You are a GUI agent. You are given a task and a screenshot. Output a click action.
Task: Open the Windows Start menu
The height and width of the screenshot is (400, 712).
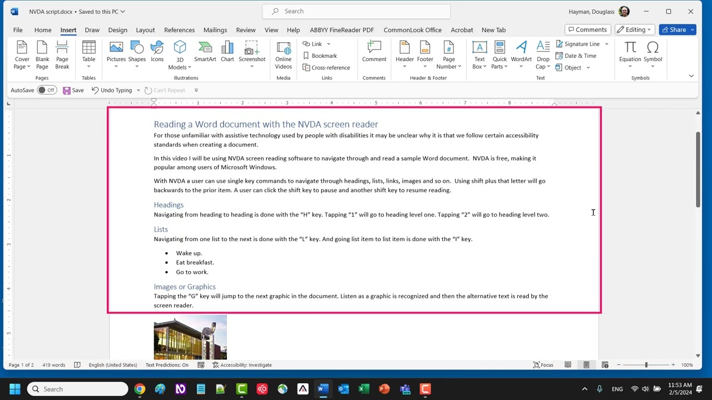pos(14,389)
